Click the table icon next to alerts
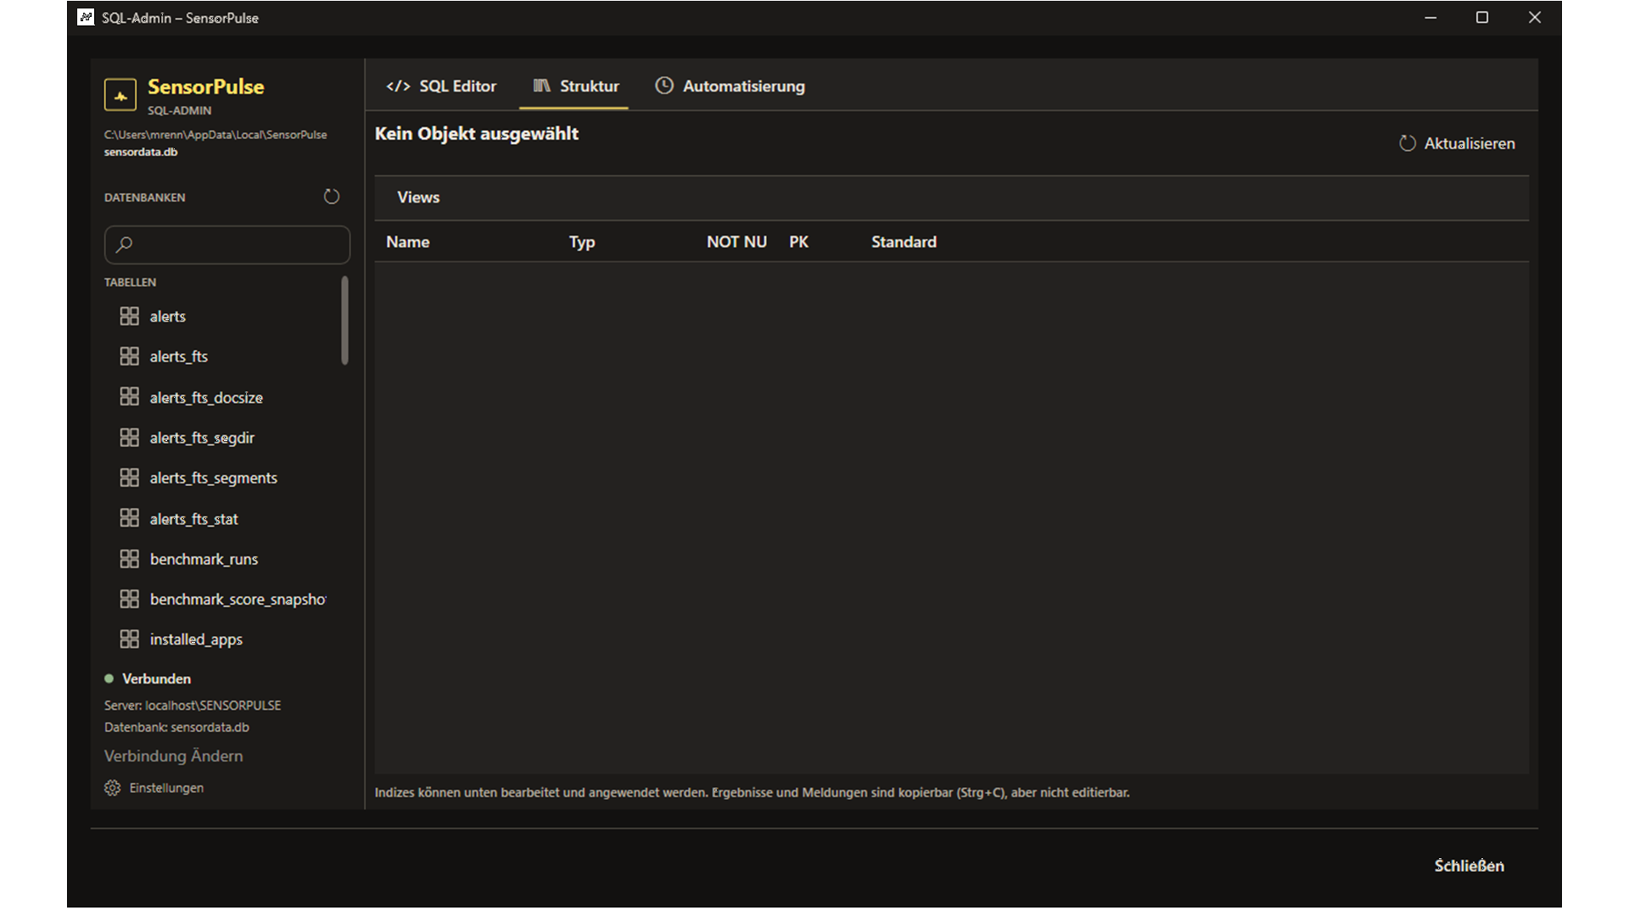Screen dimensions: 1629x916 click(x=129, y=316)
